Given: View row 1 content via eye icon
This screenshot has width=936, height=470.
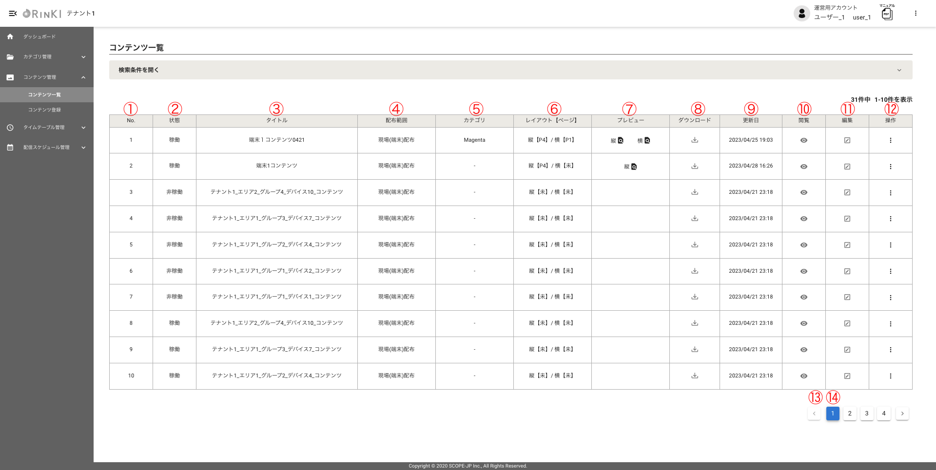Looking at the screenshot, I should [803, 140].
